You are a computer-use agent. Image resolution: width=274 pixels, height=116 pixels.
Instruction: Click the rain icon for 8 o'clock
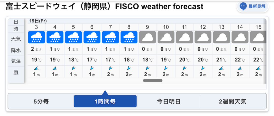click(x=129, y=37)
